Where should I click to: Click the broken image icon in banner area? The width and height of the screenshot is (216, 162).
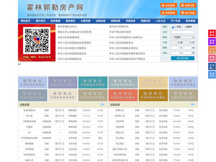coord(19,64)
